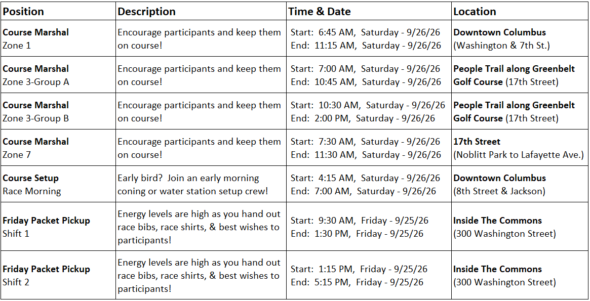The image size is (590, 301).
Task: Click the Position column header
Action: pyautogui.click(x=58, y=11)
